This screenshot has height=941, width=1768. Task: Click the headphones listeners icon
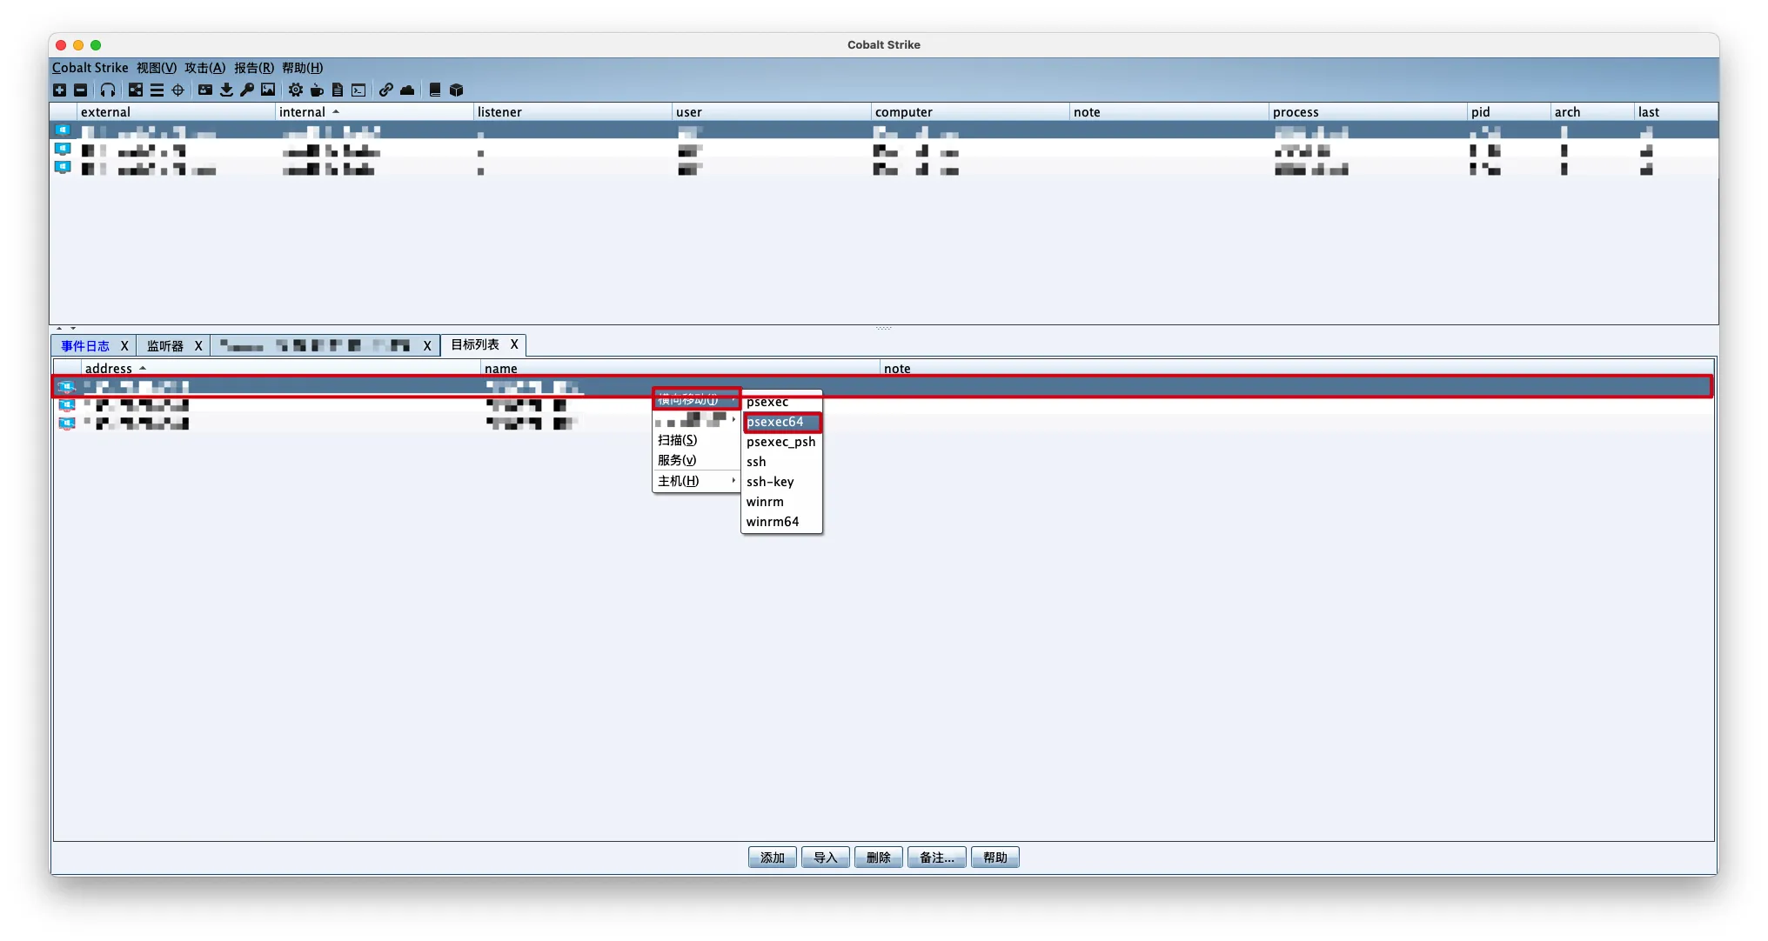point(108,90)
